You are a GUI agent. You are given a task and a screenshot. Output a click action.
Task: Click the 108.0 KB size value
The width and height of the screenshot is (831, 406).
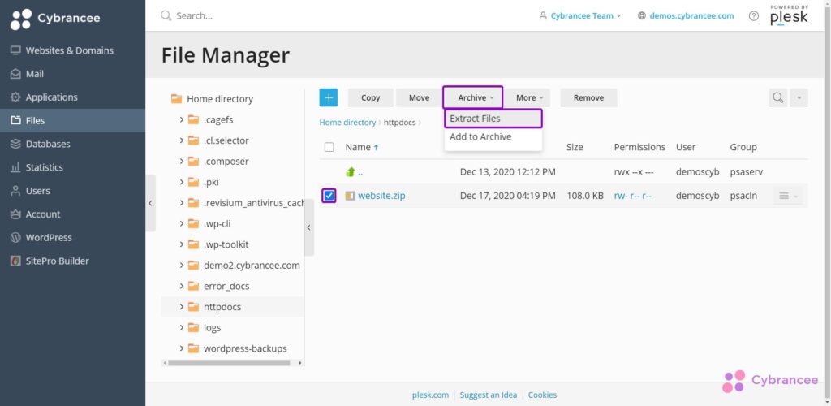pos(585,196)
